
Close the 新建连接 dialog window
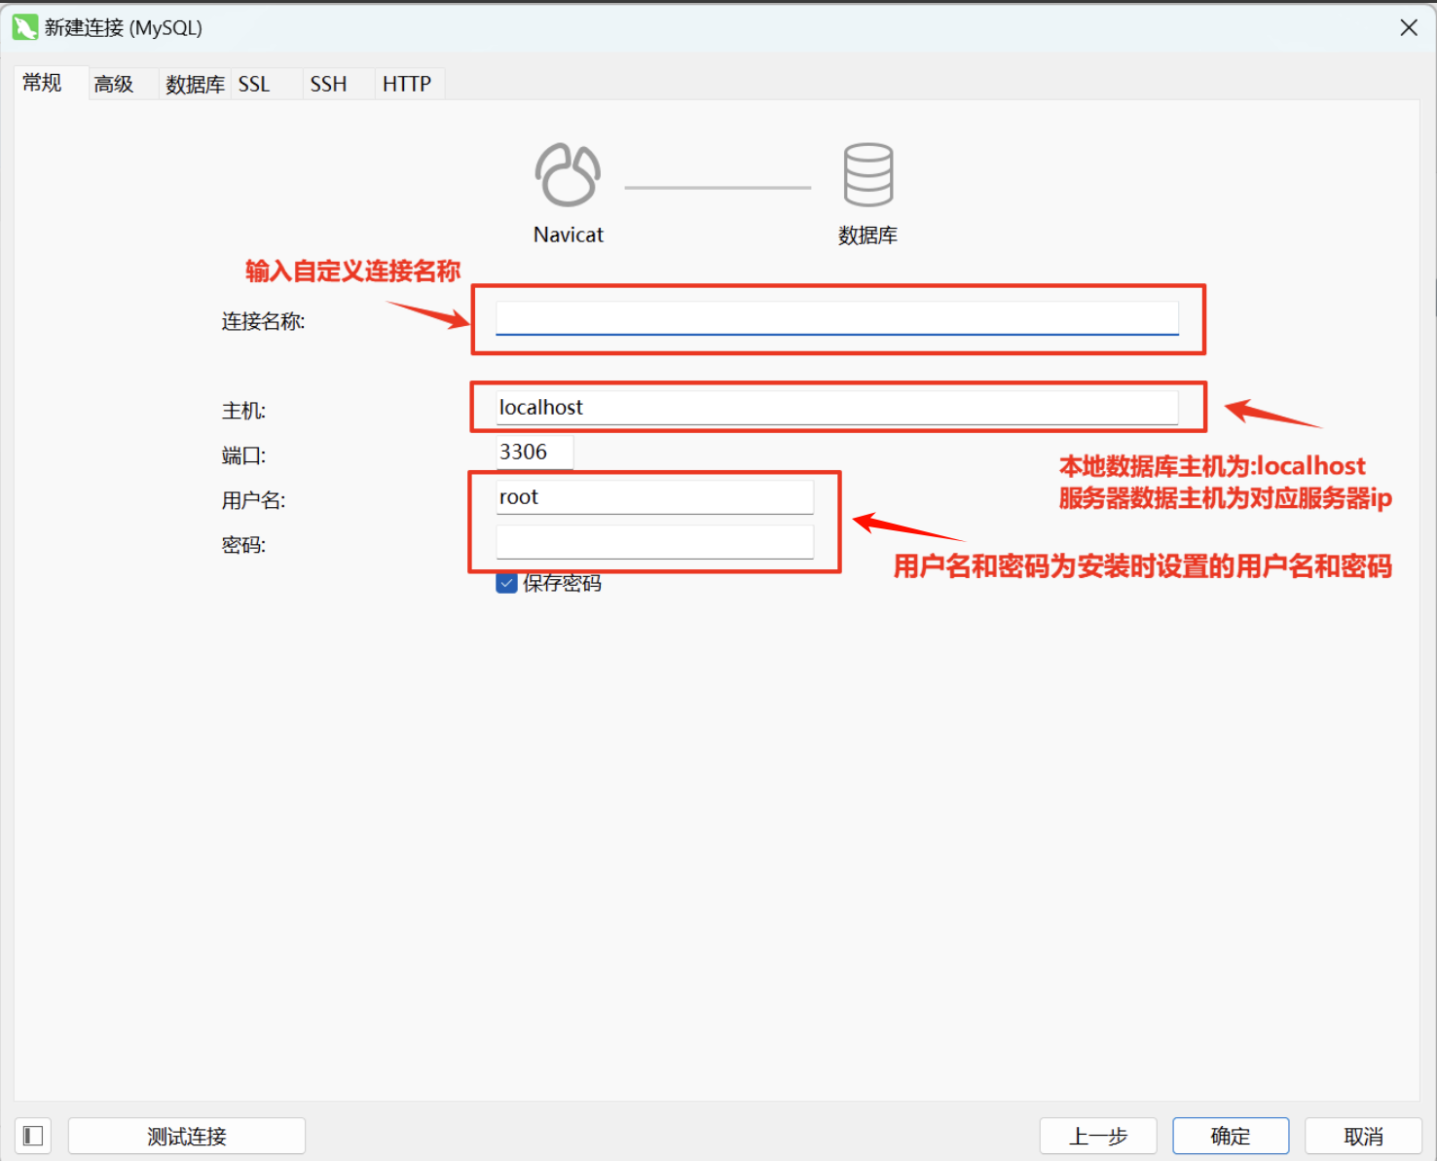point(1409,27)
